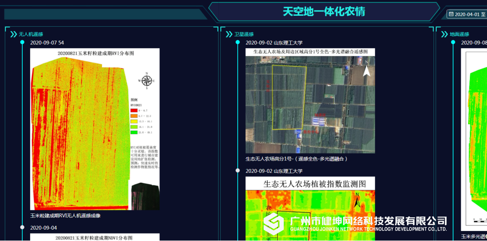Click timeline dot for 2020-09-04 entry
The height and width of the screenshot is (241, 487).
click(22, 227)
